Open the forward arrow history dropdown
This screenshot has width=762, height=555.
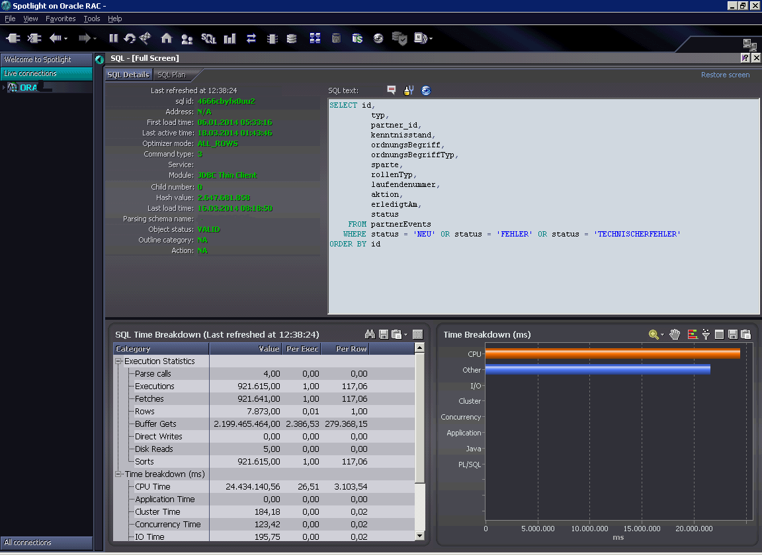click(95, 38)
